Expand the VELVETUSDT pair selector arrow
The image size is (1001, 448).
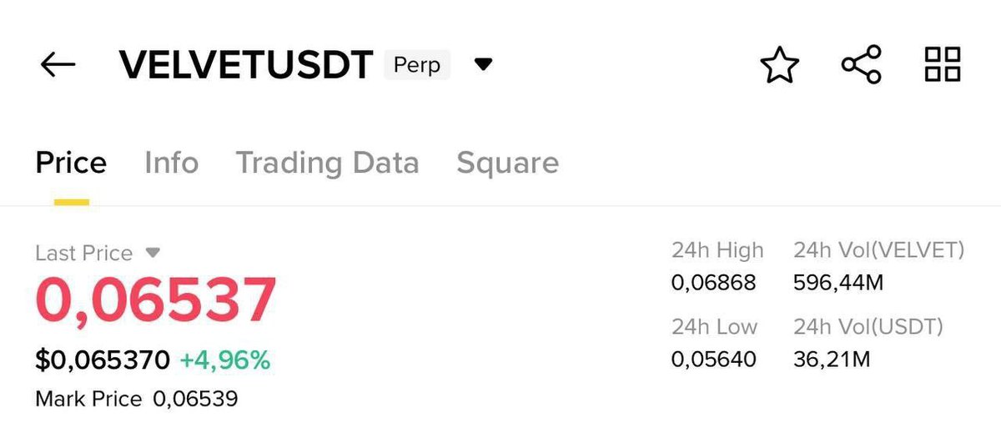click(x=483, y=64)
